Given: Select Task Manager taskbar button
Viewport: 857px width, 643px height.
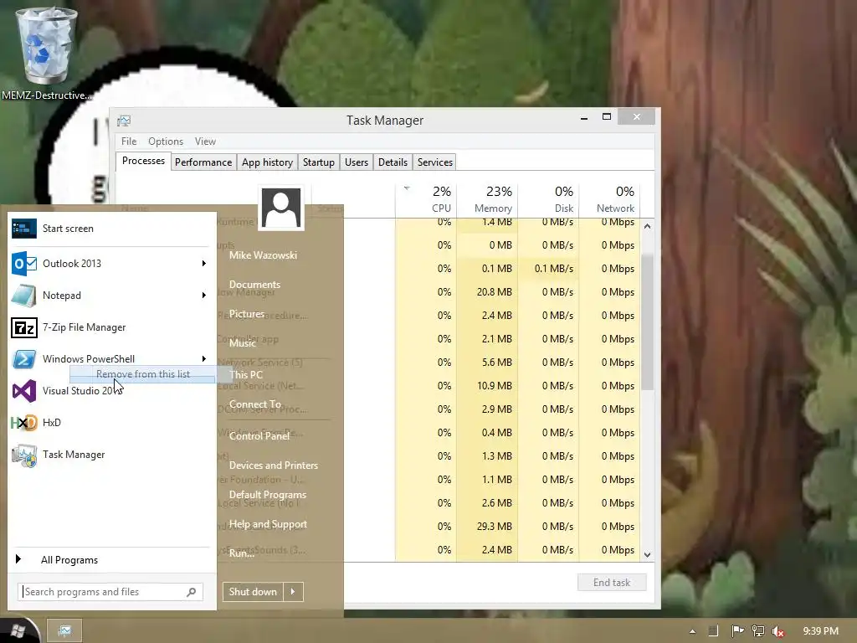Looking at the screenshot, I should [64, 631].
